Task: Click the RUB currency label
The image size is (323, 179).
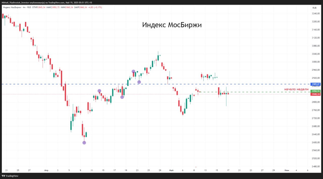Action: point(314,8)
